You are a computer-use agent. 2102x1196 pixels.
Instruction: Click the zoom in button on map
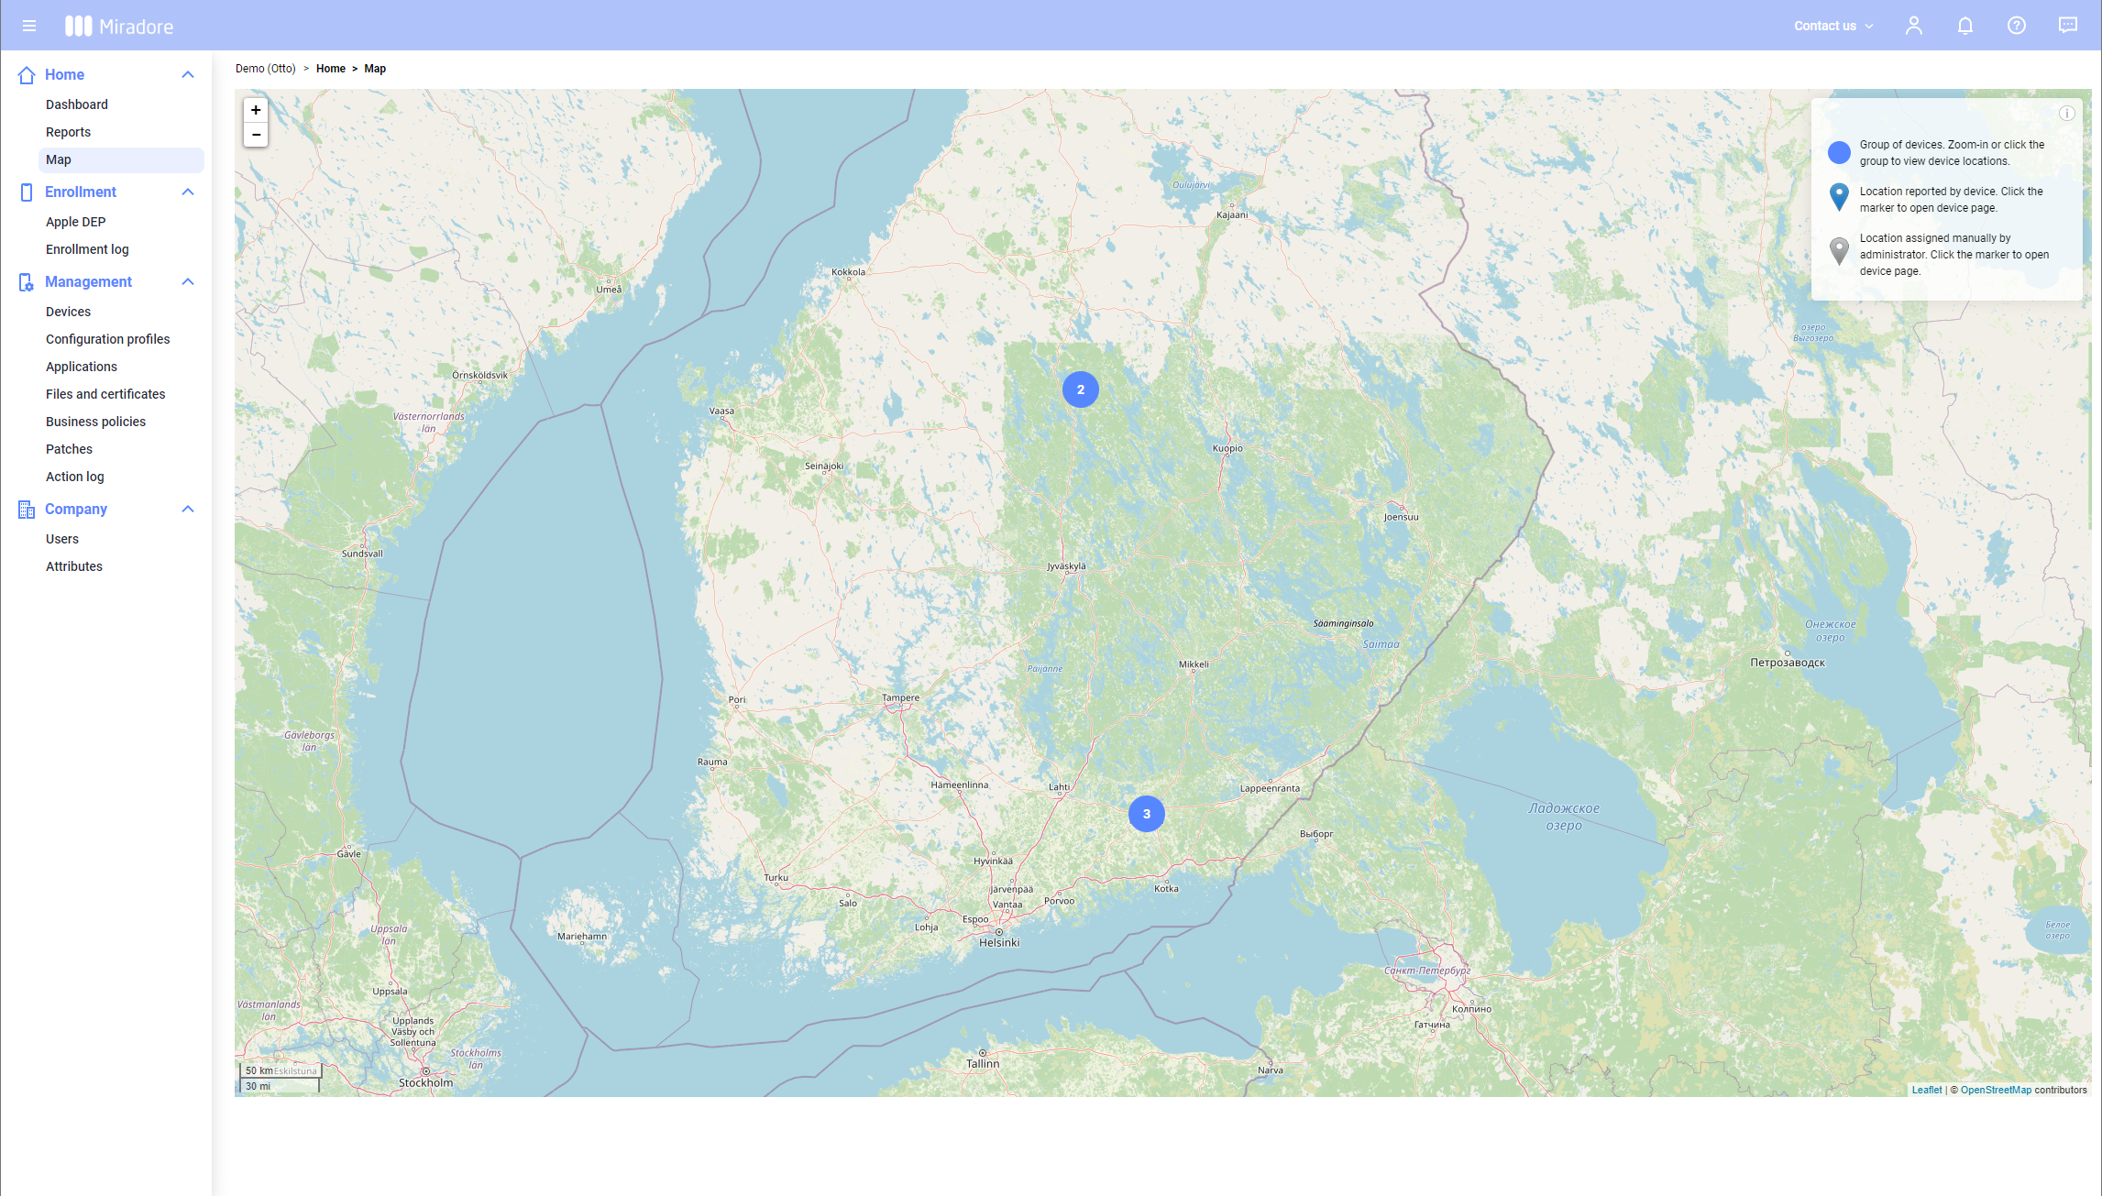(256, 110)
